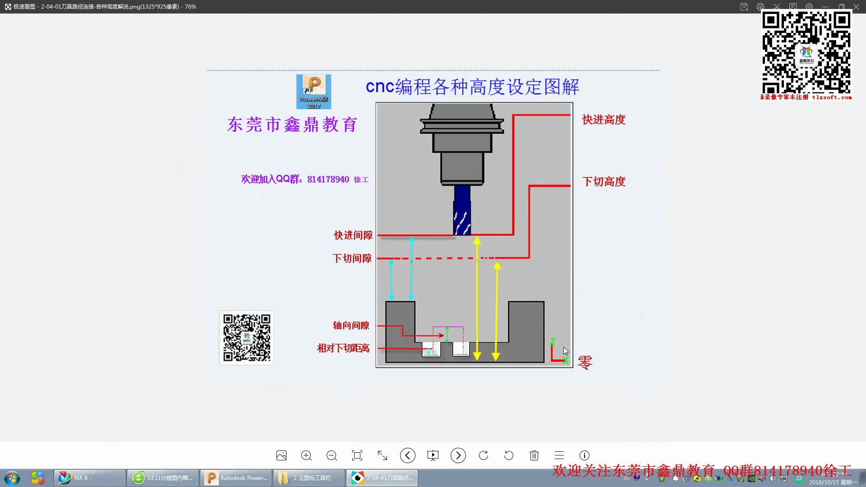This screenshot has height=487, width=866.
Task: Click the text annotation icon in title bar
Action: click(793, 7)
